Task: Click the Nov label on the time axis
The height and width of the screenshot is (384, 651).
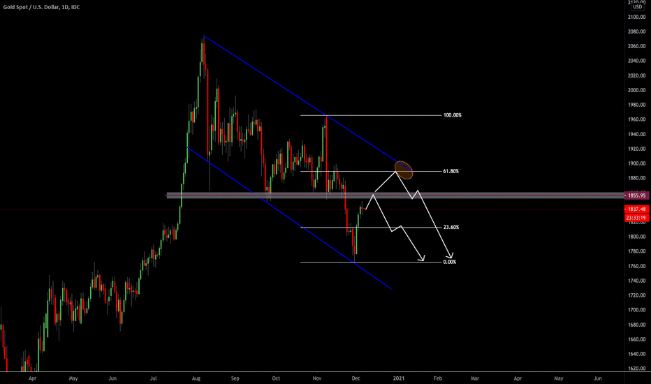Action: point(317,378)
